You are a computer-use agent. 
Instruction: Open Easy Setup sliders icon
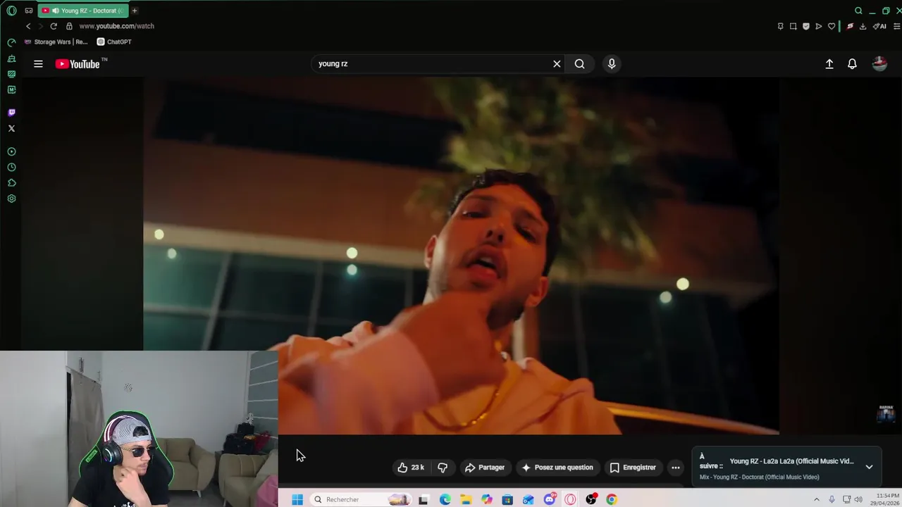(x=896, y=26)
